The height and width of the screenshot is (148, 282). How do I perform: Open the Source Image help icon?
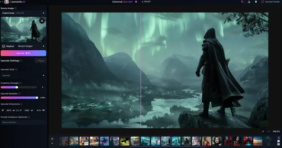(x=15, y=8)
